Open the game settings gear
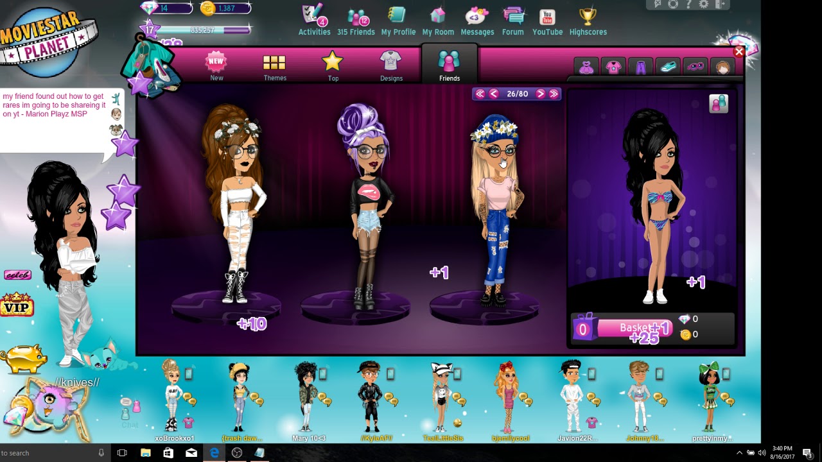The height and width of the screenshot is (462, 822). click(703, 4)
